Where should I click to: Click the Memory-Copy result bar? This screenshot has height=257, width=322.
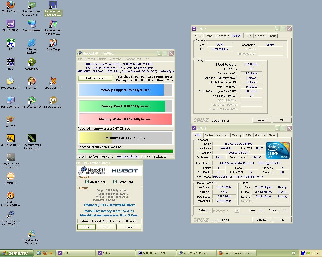(x=126, y=90)
